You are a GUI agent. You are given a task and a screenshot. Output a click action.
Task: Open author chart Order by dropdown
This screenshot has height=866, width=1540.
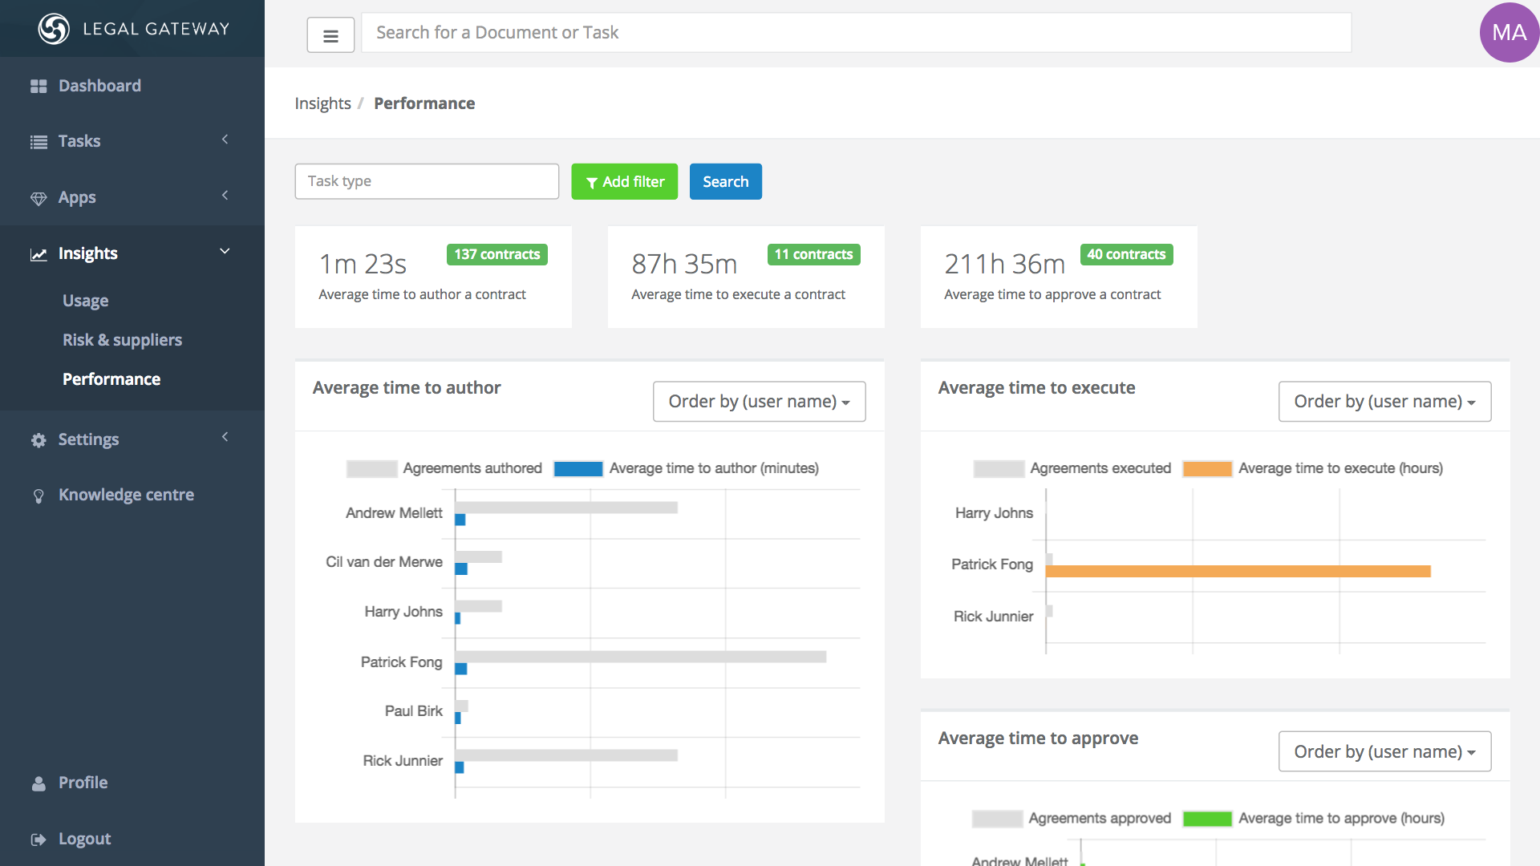pos(759,401)
